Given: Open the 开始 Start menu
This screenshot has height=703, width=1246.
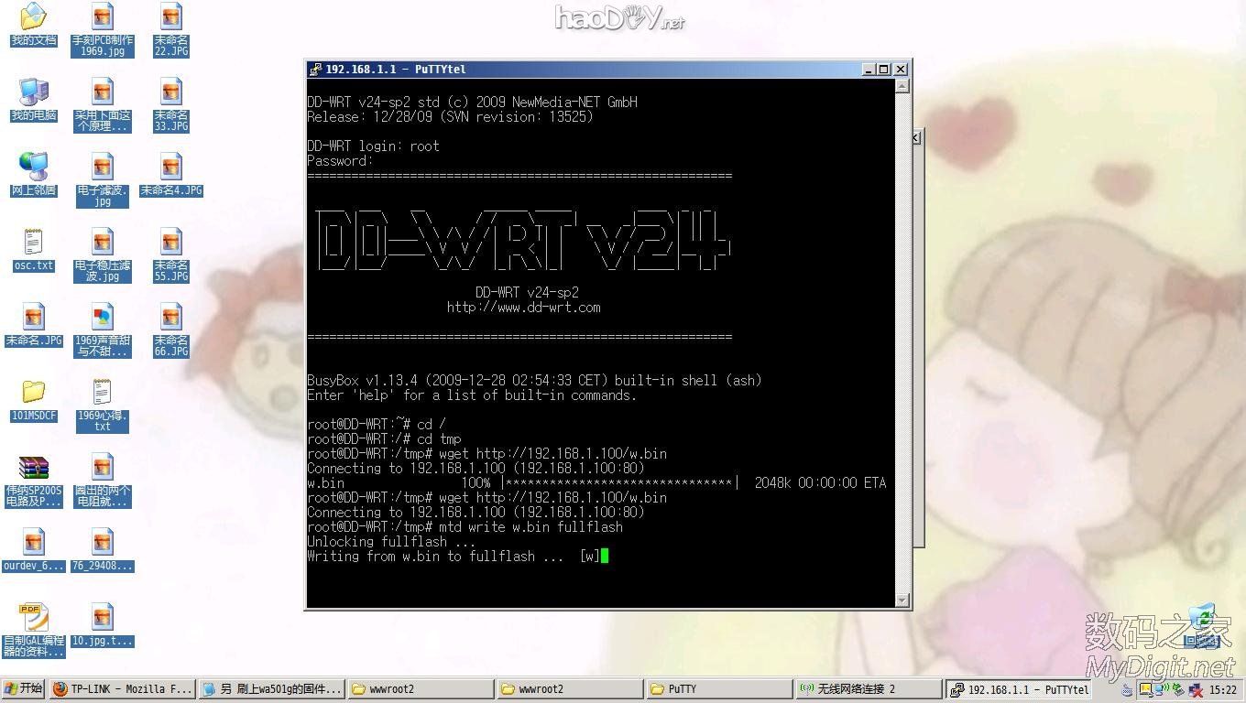Looking at the screenshot, I should [24, 689].
